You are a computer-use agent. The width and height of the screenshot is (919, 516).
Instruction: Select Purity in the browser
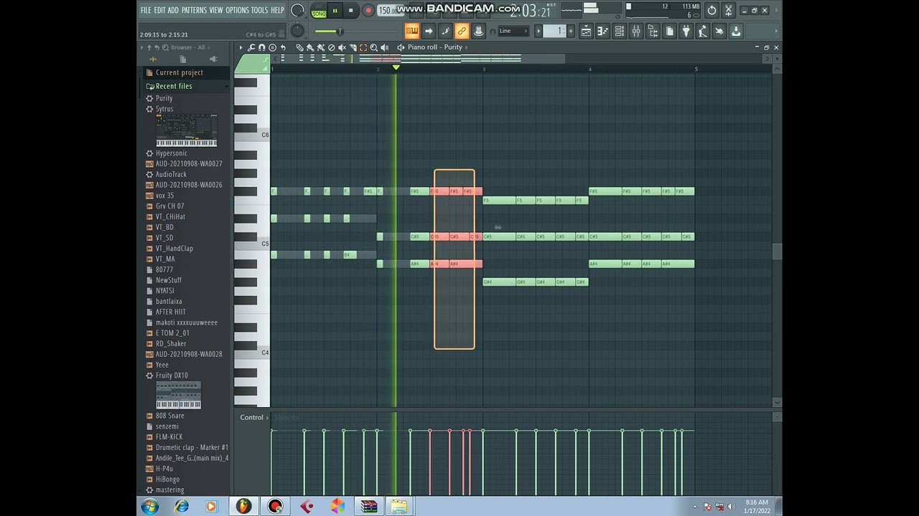coord(164,98)
